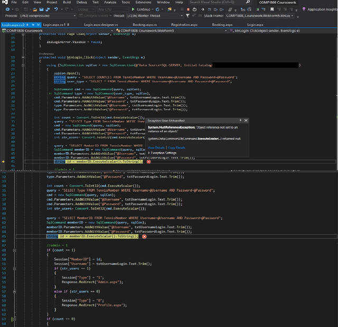
Task: Open the Process dropdown showing iisexpress.exe
Action: (x=48, y=15)
